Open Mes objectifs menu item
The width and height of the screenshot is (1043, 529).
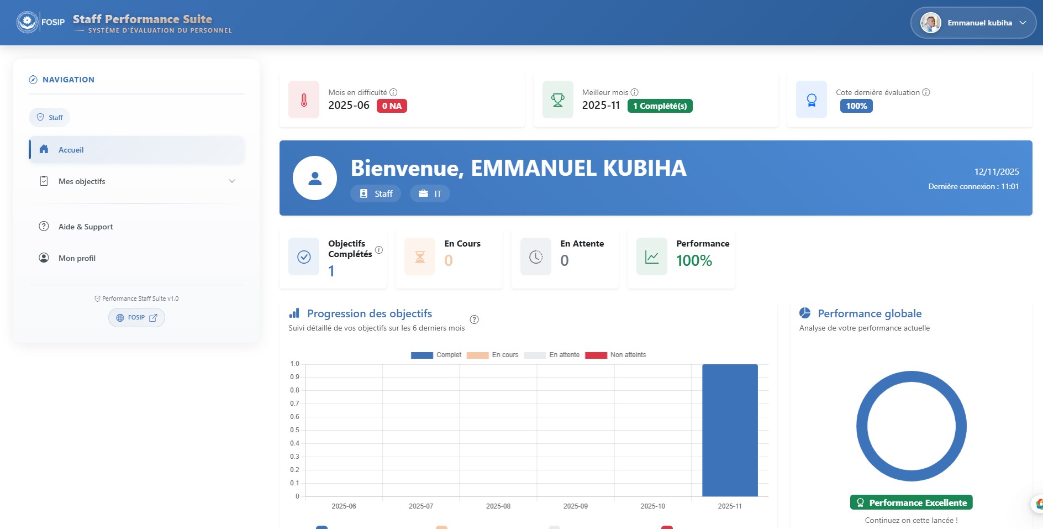(136, 181)
